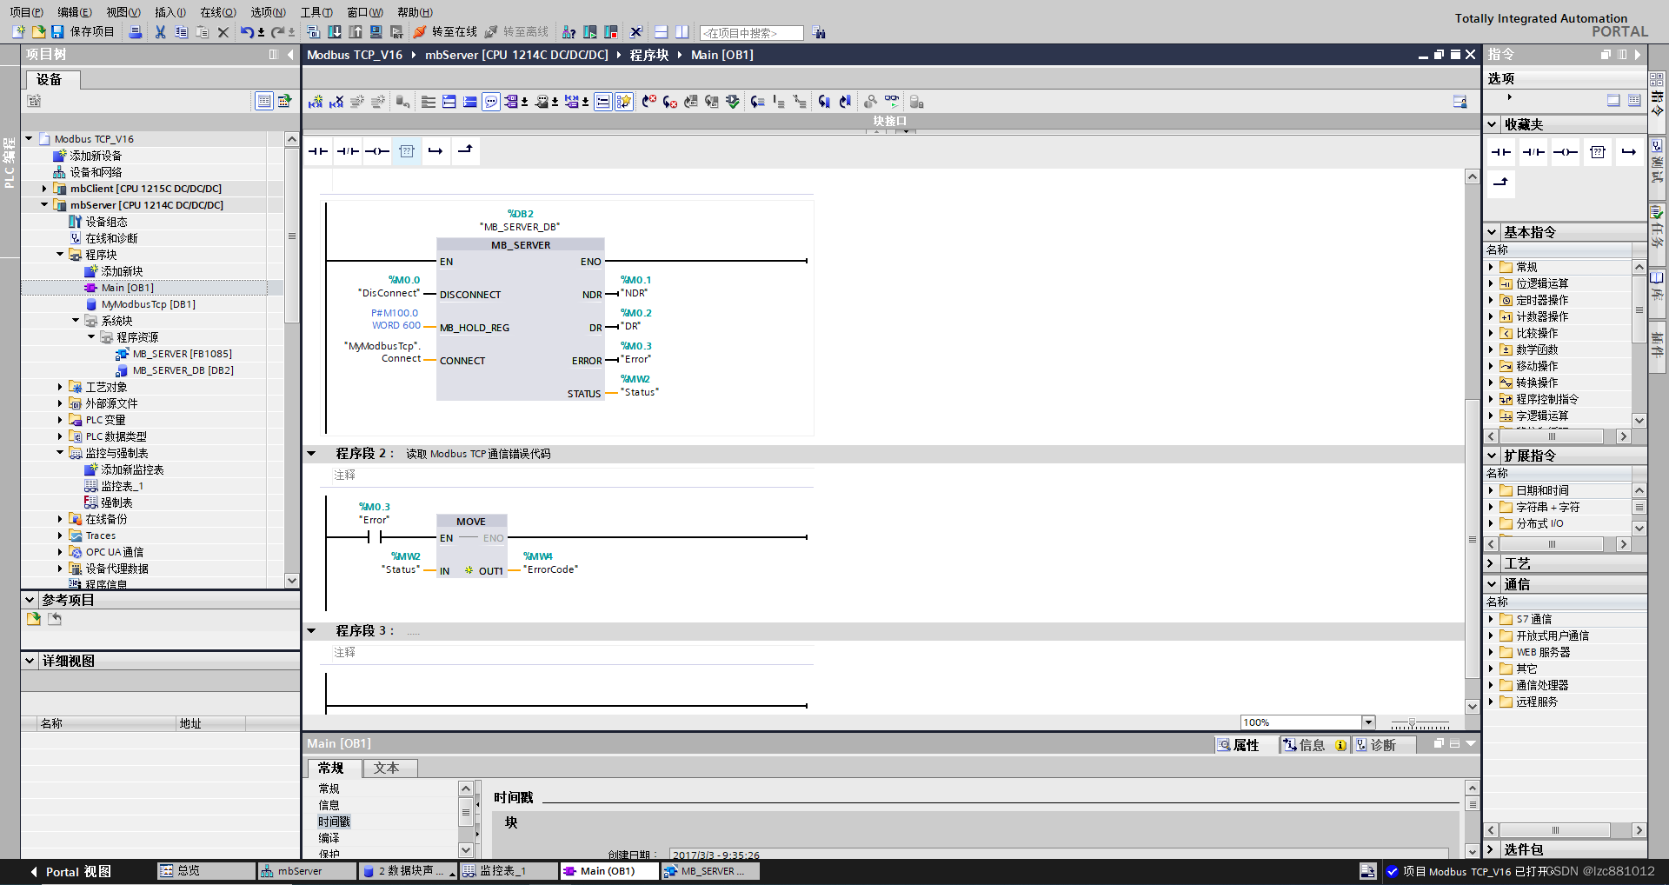The height and width of the screenshot is (885, 1669).
Task: Click the 保存项目 button
Action: tap(83, 32)
